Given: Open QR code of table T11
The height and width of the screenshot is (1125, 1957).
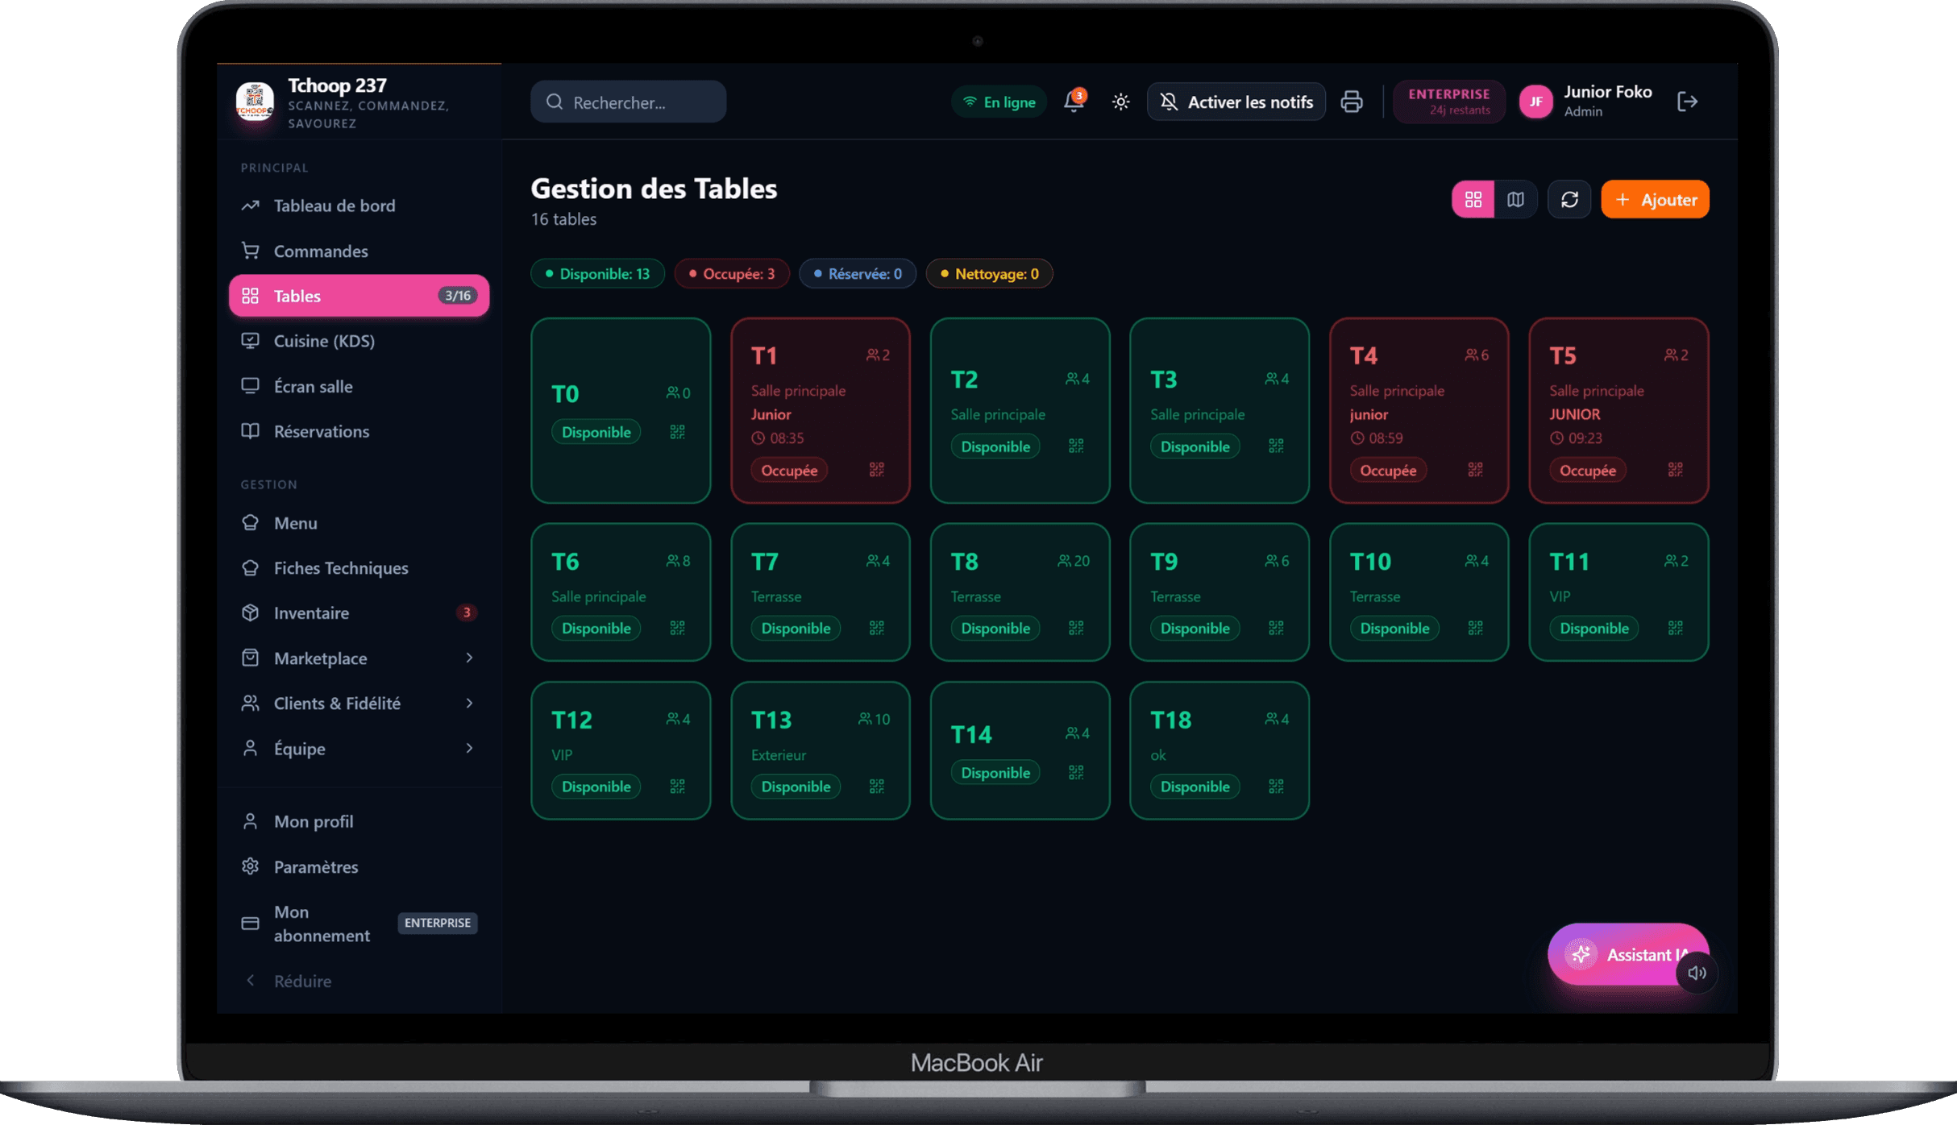Looking at the screenshot, I should tap(1675, 628).
